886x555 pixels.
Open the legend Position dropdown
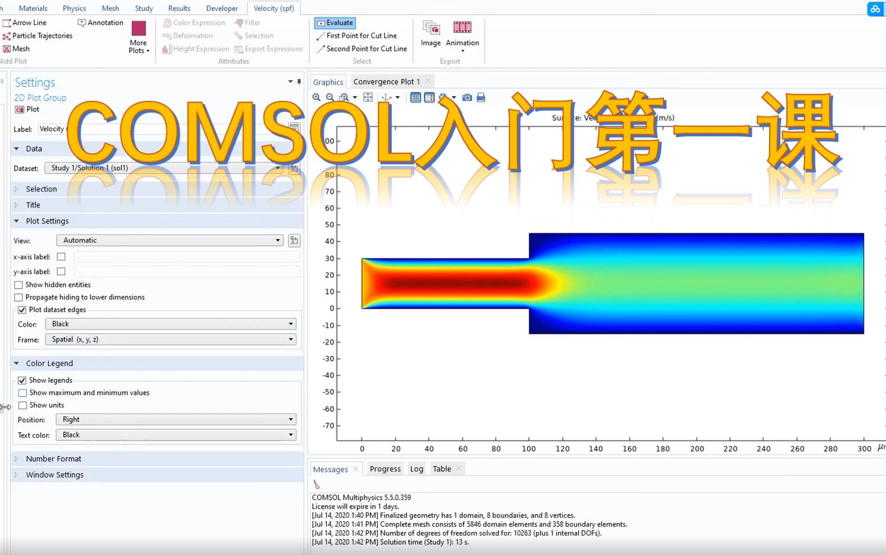(176, 419)
